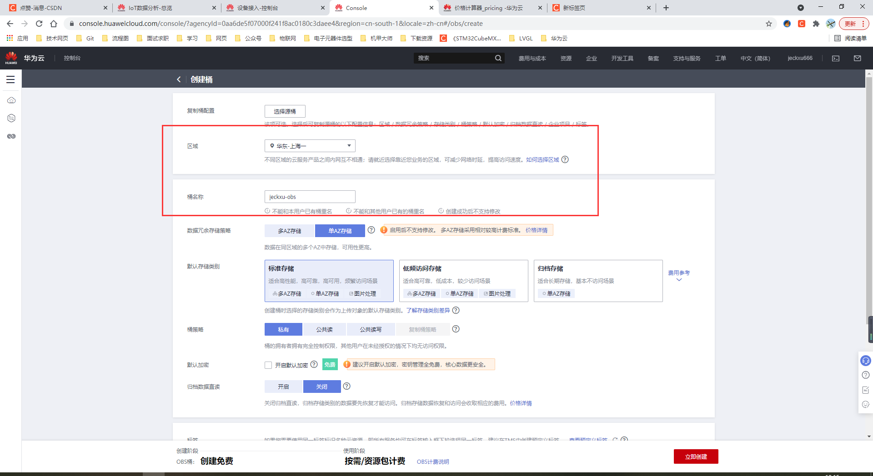Image resolution: width=873 pixels, height=476 pixels.
Task: Click the floating feedback edit icon
Action: point(866,390)
